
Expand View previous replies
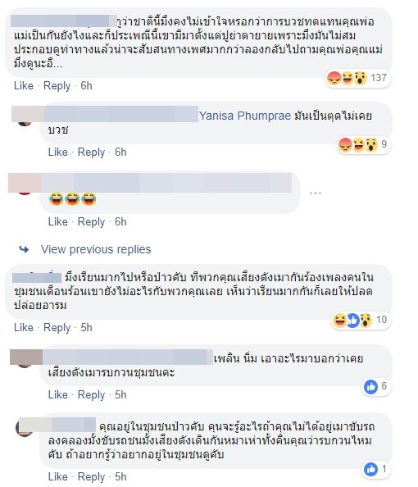click(x=96, y=249)
